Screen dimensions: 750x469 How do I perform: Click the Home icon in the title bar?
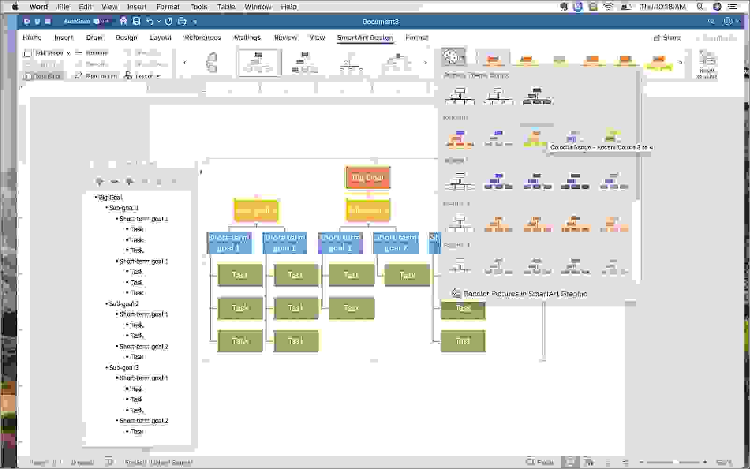[x=123, y=21]
